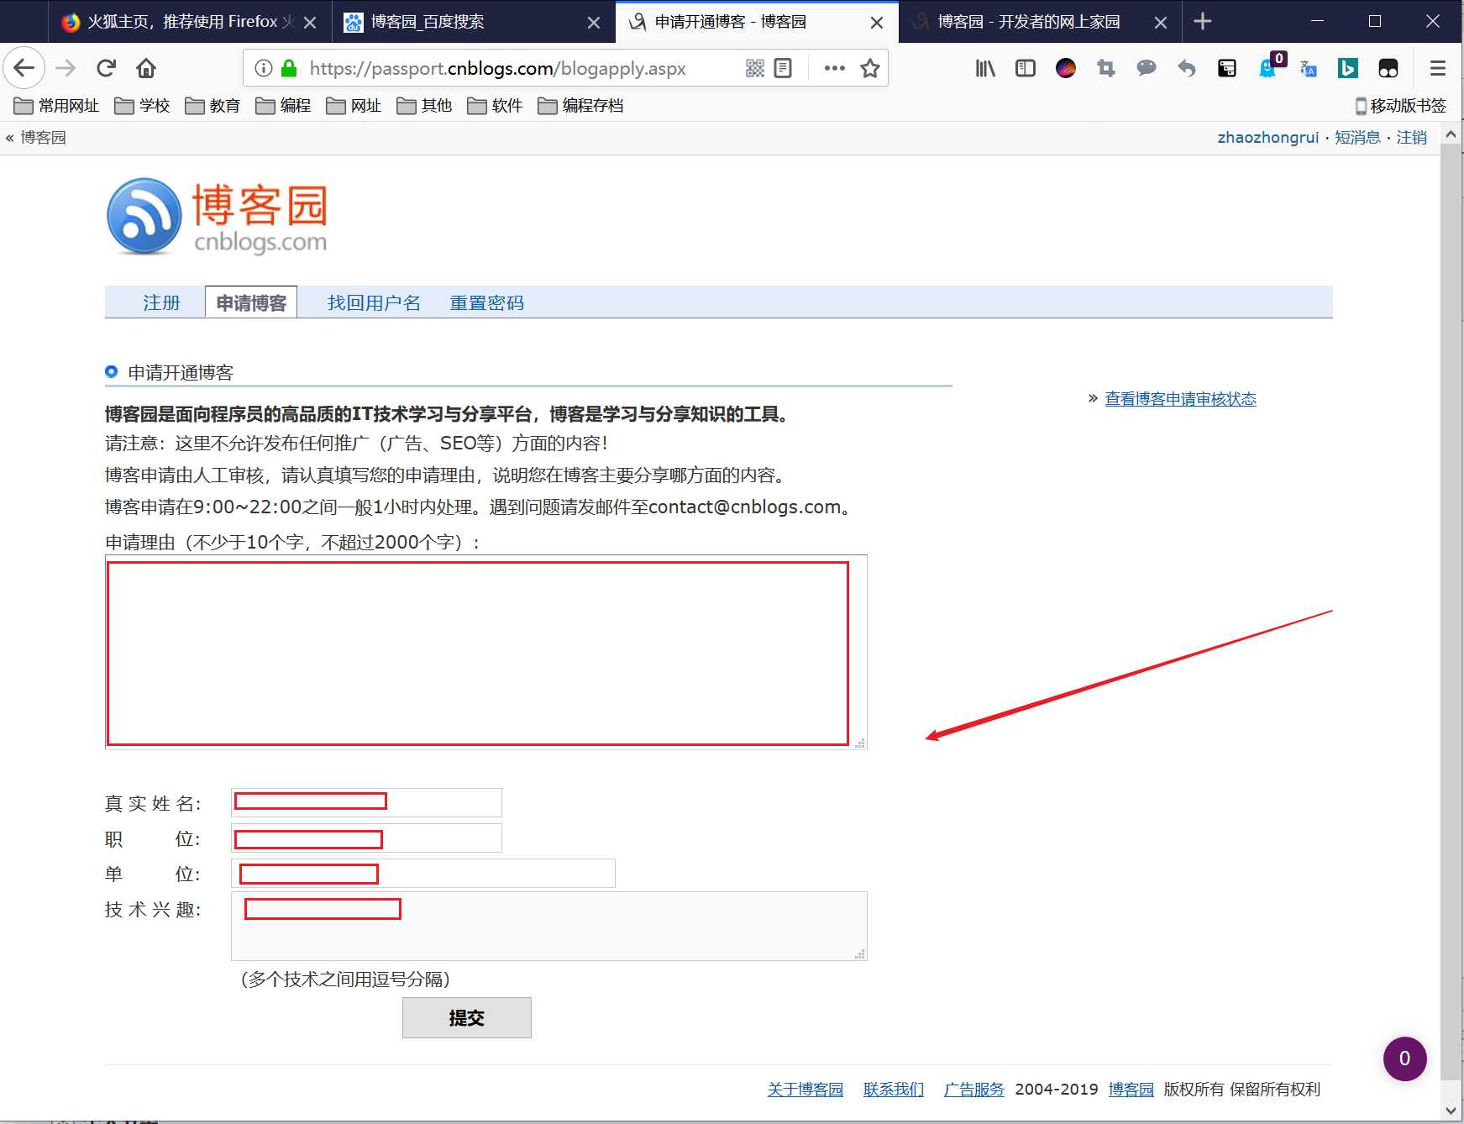Open the black window extension icon
The width and height of the screenshot is (1464, 1124).
1227,68
